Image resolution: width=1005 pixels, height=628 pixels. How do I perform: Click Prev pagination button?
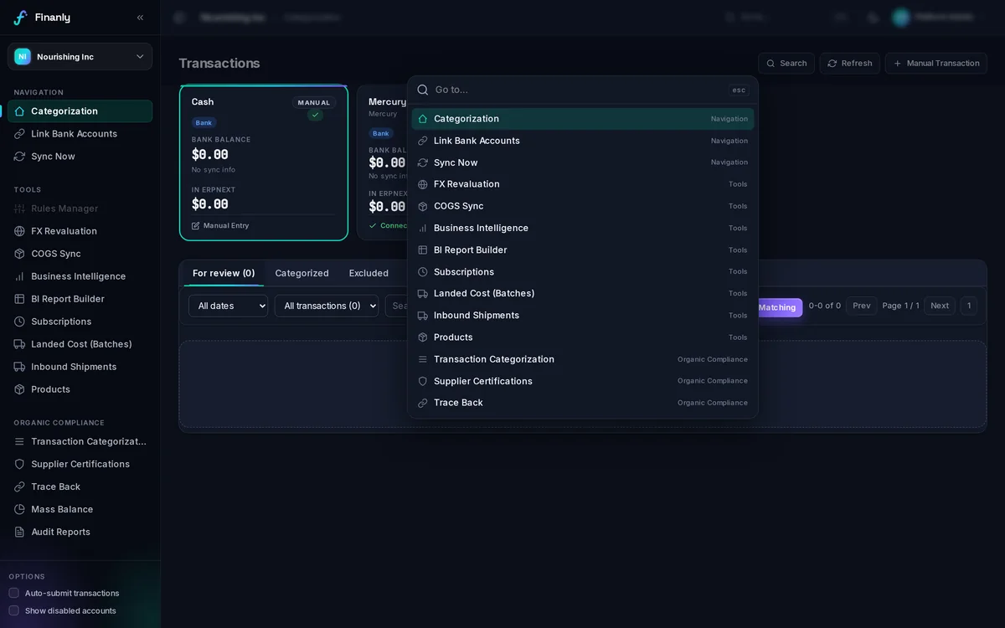click(862, 306)
